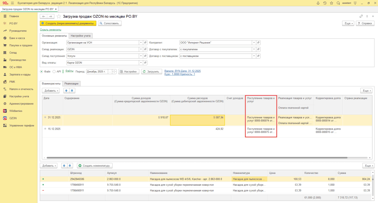Open notifications bell
378x203 pixels.
coord(318,3)
